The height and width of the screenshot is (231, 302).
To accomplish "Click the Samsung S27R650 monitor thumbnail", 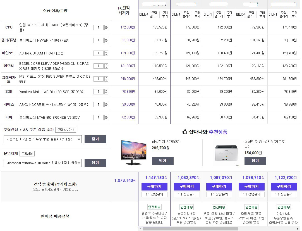I will [134, 153].
